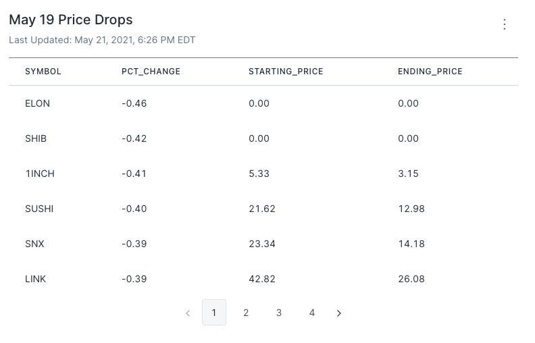Click SUSHI's ending price 12.98
The width and height of the screenshot is (535, 343).
coord(411,209)
